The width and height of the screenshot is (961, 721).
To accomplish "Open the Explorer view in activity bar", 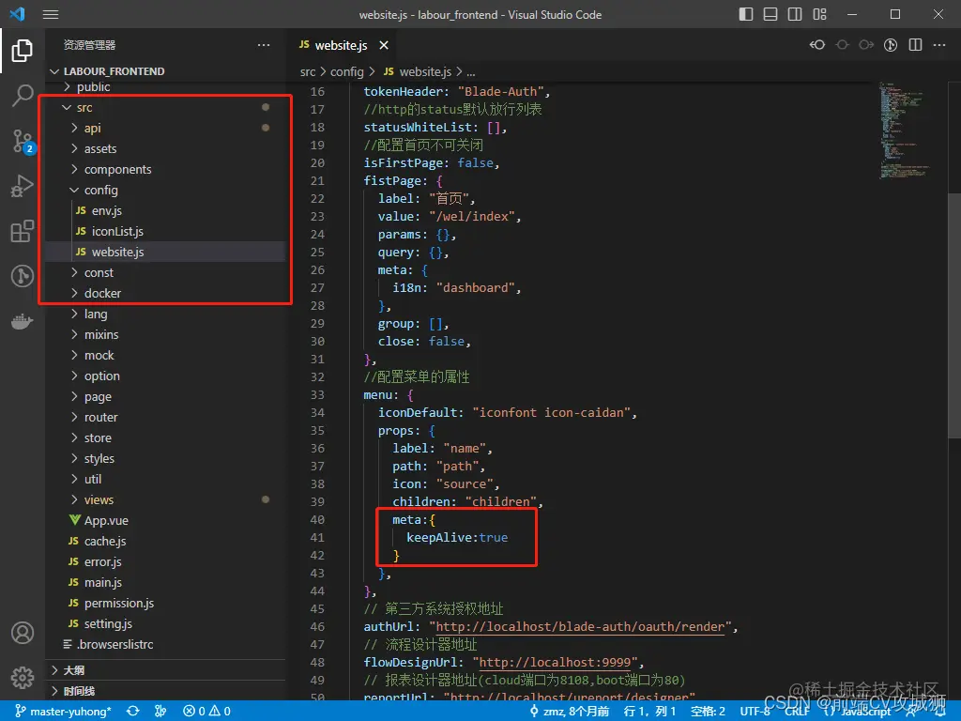I will point(23,51).
